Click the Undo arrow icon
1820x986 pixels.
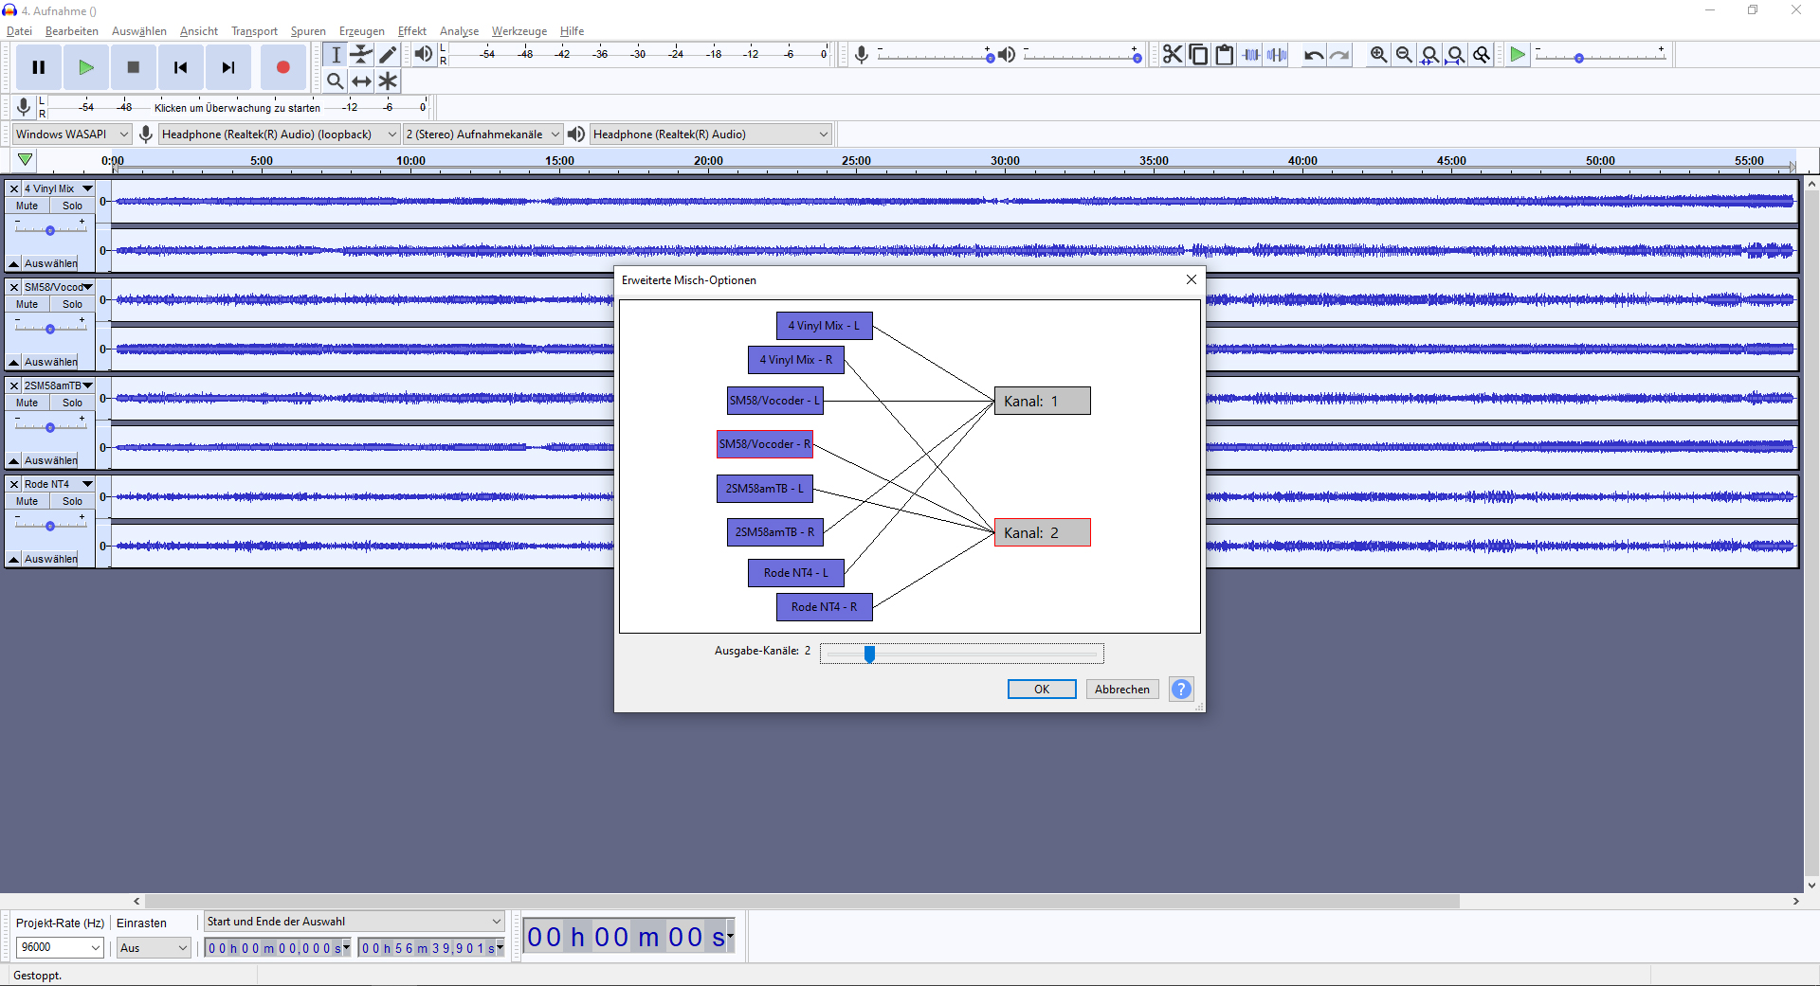click(x=1313, y=55)
